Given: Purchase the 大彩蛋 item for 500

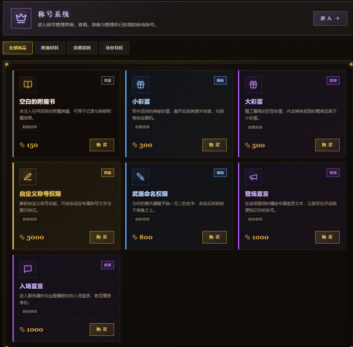Looking at the screenshot, I should coord(327,145).
